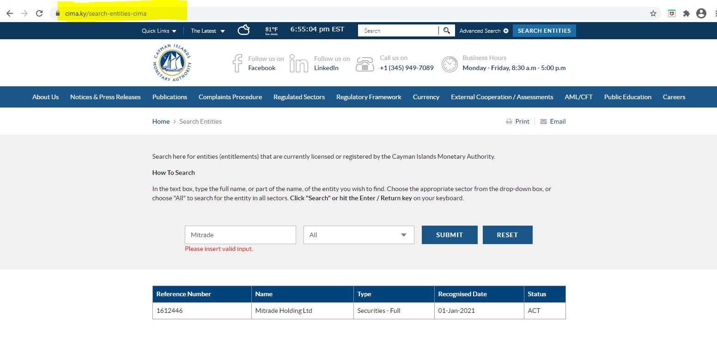Click the magnifying glass search icon
Screen dimensions: 717x341
pos(446,30)
